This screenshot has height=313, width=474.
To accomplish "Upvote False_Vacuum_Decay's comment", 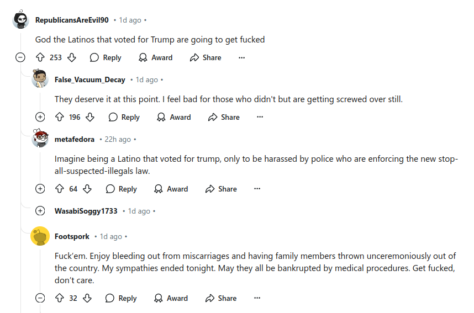I will (60, 117).
